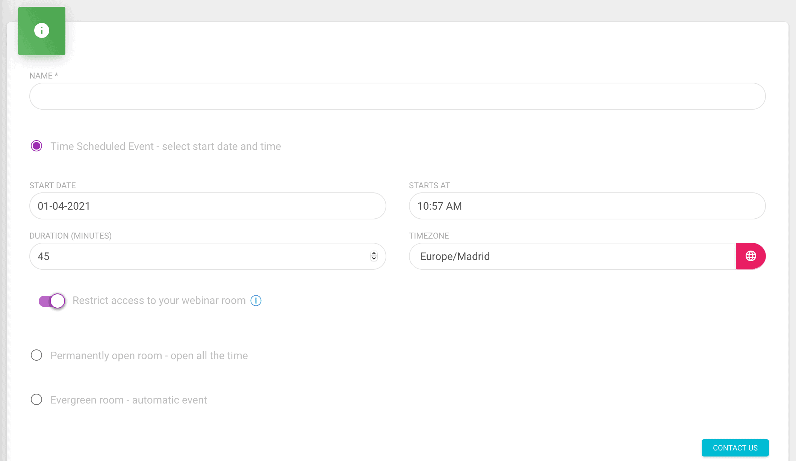Select the date 01-04-2021
This screenshot has width=796, height=461.
[64, 206]
